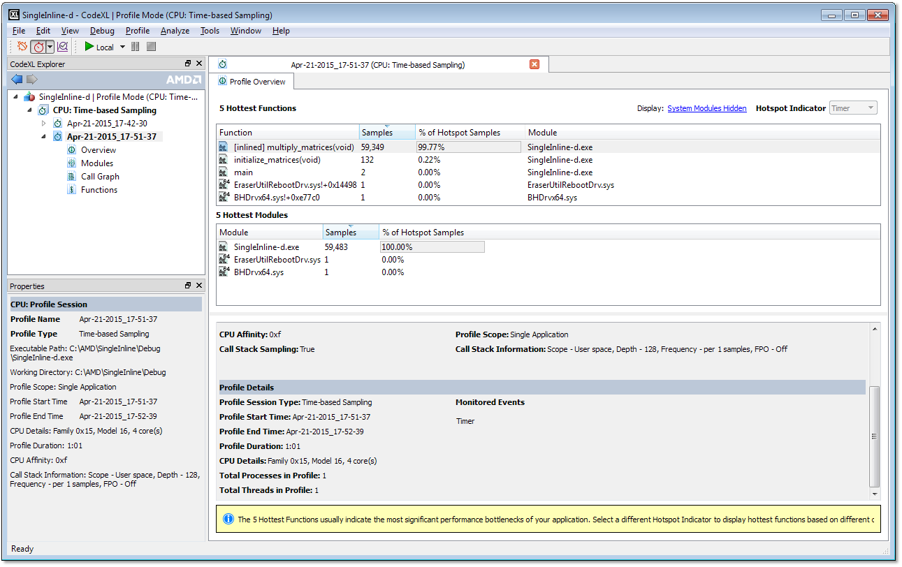Click the Module column header in functions table

703,133
